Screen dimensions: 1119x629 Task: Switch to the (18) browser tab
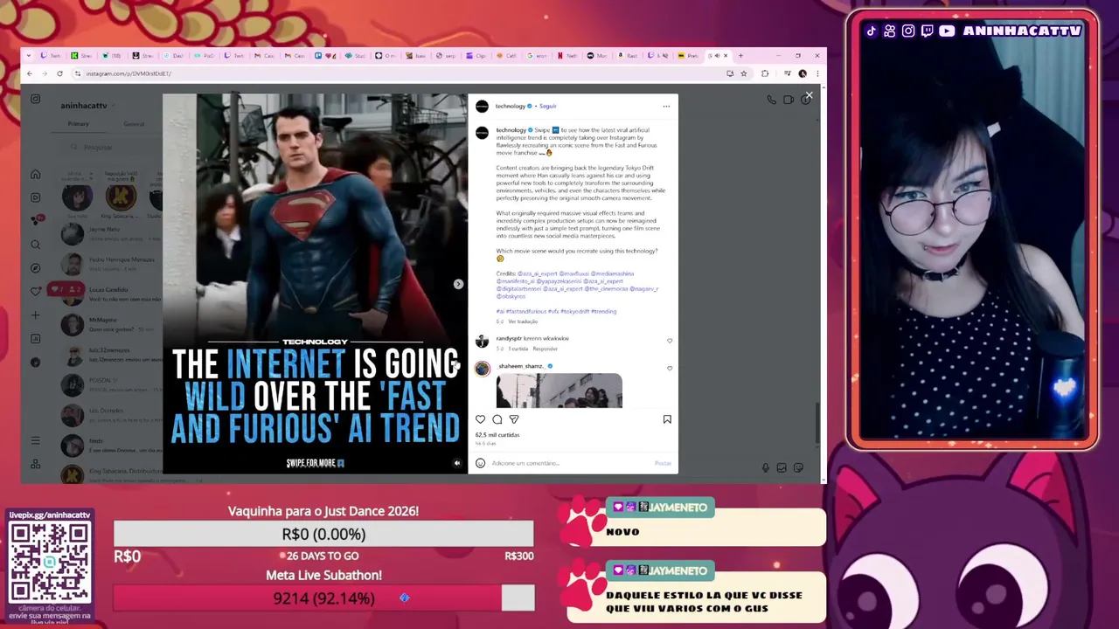tap(111, 56)
